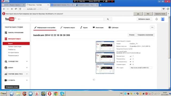Open Live streams sidebar item
This screenshot has height=96, width=171.
(x=15, y=46)
